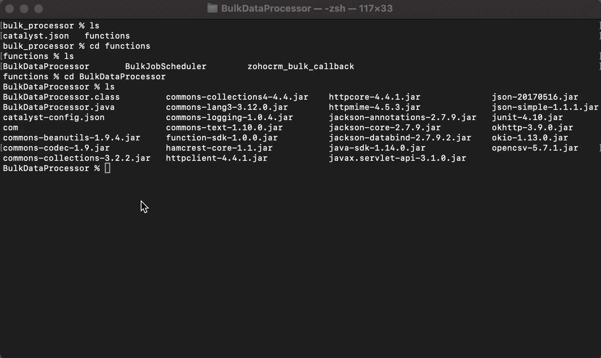Click BulkDataProcessor.java in the listing
Image resolution: width=601 pixels, height=358 pixels.
[59, 107]
